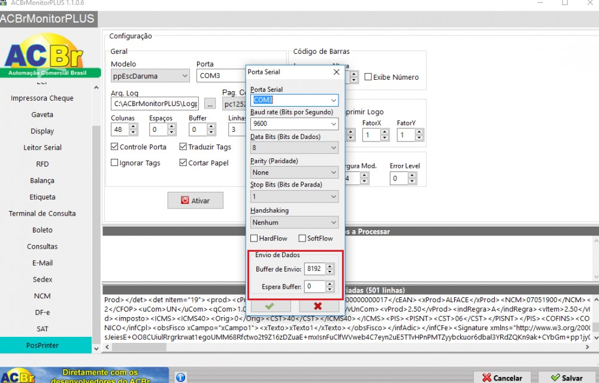Select E-Mail in sidebar
This screenshot has height=383, width=599.
pos(42,263)
